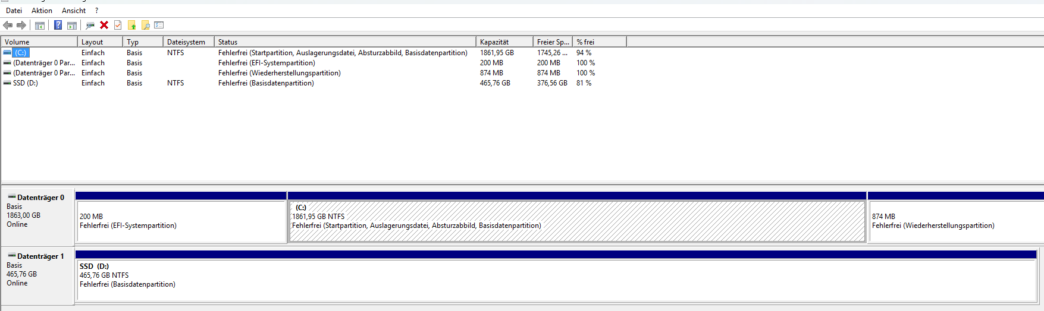The width and height of the screenshot is (1044, 311).
Task: Click the Datenträger 0 disk icon
Action: (x=11, y=196)
